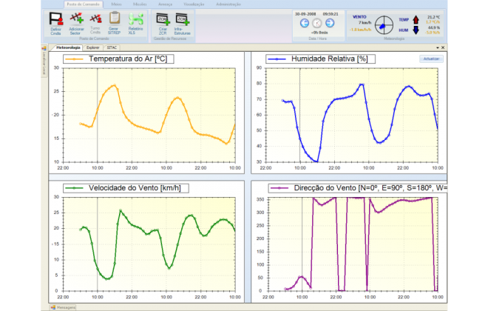Switch to the SITAC document tab
Image resolution: width=488 pixels, height=311 pixels.
[112, 47]
